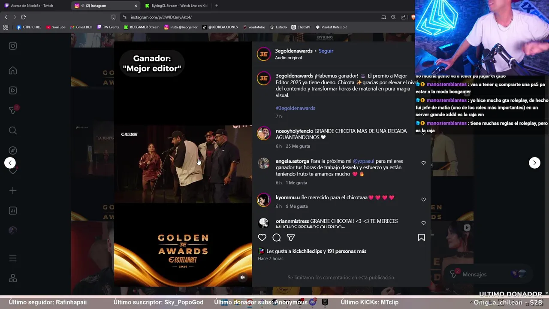Go to next post arrow
This screenshot has height=309, width=549.
point(534,163)
